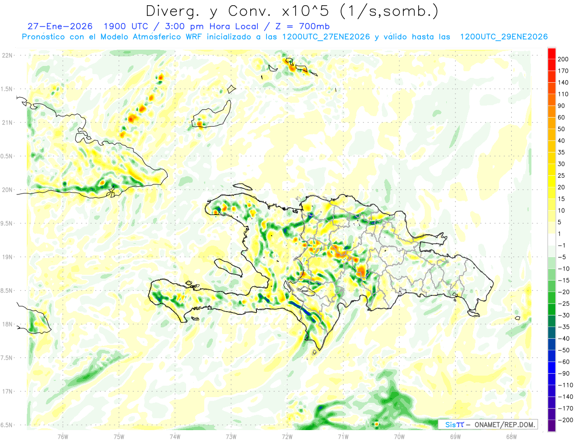This screenshot has height=443, width=574.
Task: Click the "200" color scale label
Action: (563, 59)
